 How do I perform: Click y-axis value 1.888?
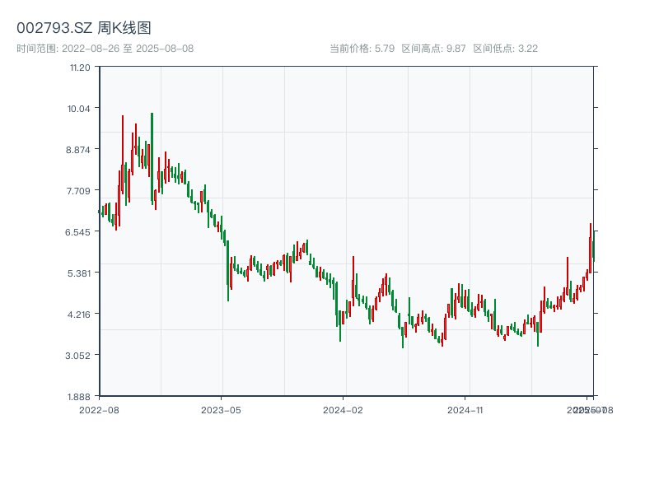pos(78,397)
